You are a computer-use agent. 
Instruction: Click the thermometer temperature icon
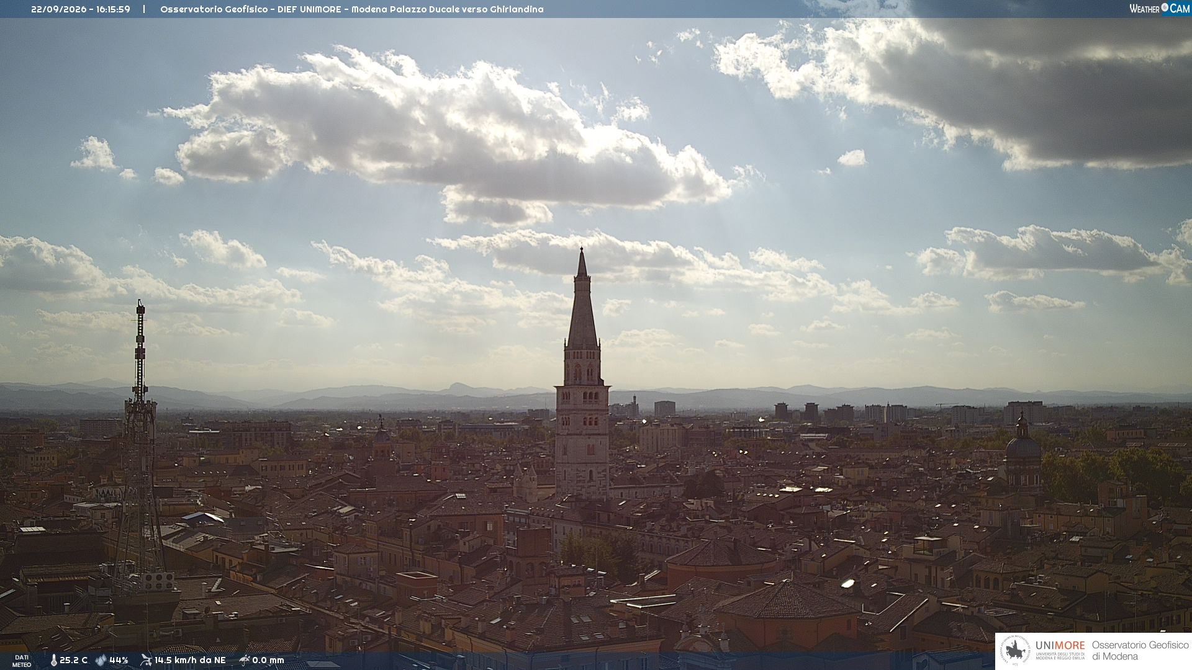pyautogui.click(x=53, y=660)
